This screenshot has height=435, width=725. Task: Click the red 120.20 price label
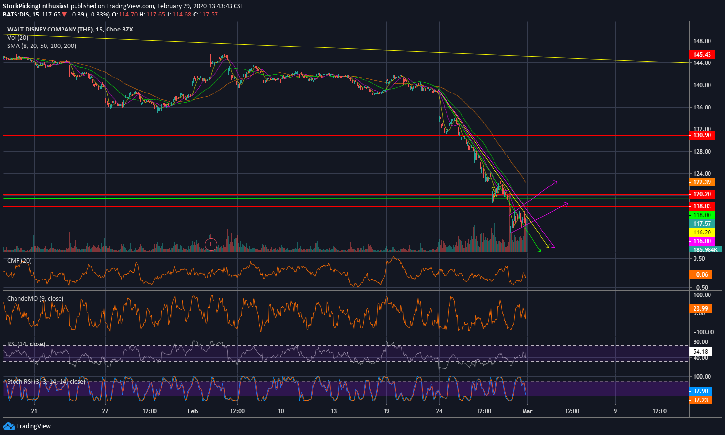pyautogui.click(x=702, y=194)
